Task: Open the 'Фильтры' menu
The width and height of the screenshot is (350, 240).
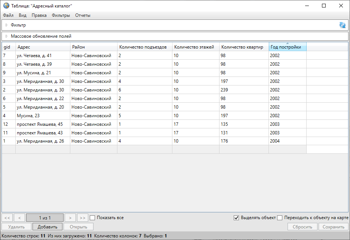Action: tap(61, 15)
